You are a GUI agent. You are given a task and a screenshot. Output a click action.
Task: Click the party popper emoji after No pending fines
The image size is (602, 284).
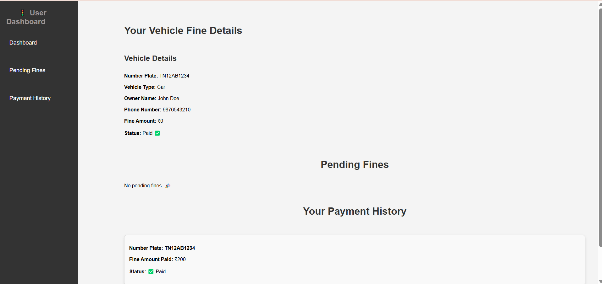tap(168, 186)
